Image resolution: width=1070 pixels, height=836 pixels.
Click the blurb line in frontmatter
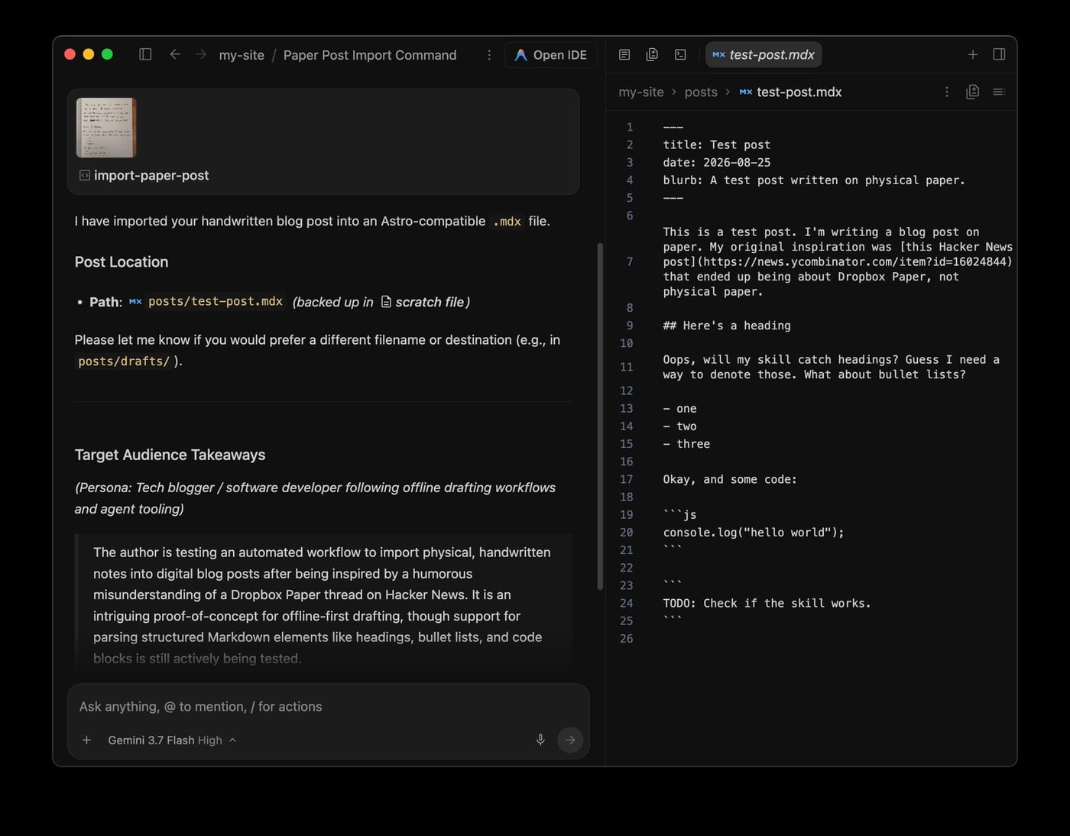pos(814,180)
